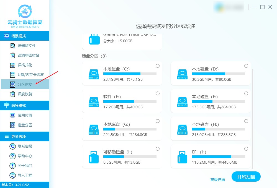Click the 误格式化 floppy disk icon
This screenshot has height=188, width=277.
[x=12, y=65]
